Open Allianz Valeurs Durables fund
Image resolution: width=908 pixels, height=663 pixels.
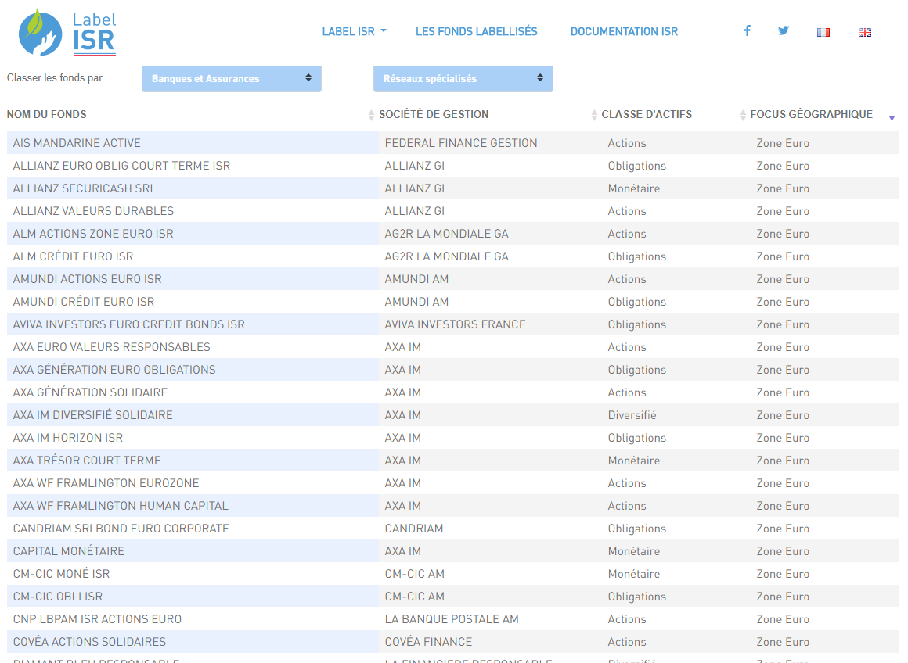coord(93,211)
